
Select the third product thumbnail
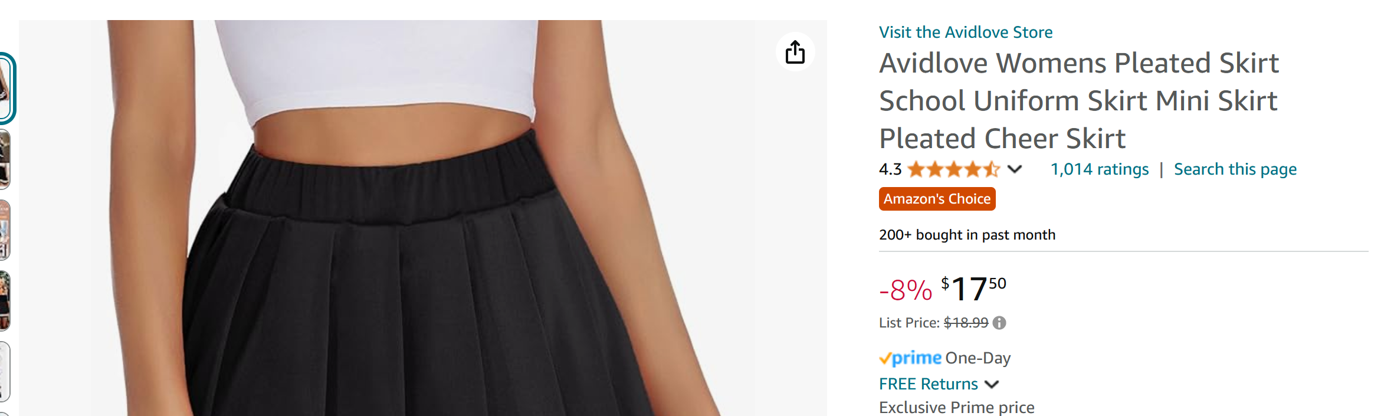(x=5, y=230)
